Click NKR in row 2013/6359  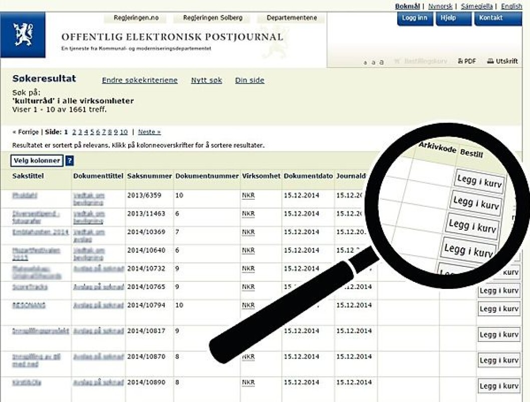[248, 196]
